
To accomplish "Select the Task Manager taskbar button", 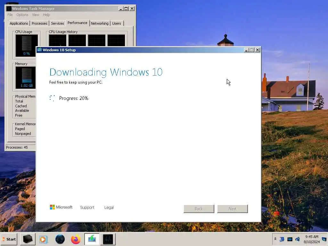I will (108, 239).
